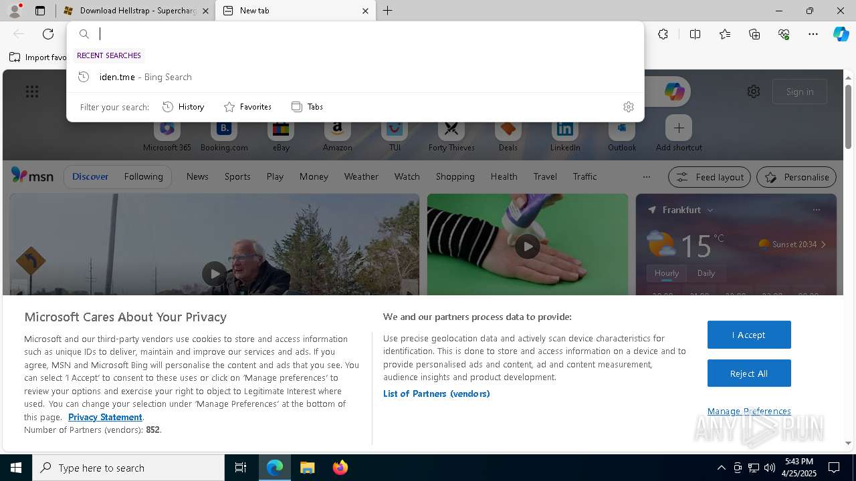
Task: Open the search suggestion settings gear
Action: pos(628,107)
